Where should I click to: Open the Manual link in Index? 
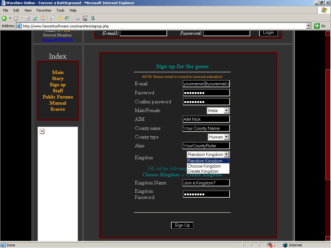58,103
